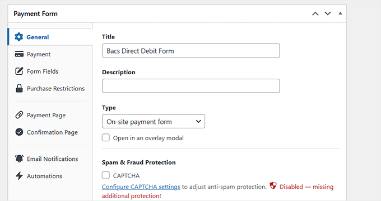Click the Disabled missing additional protection warning
Screen dimensions: 381x201
click(306, 186)
